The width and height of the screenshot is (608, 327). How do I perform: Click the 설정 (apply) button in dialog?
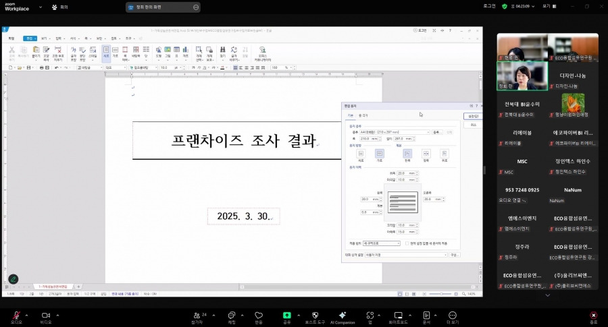tap(473, 116)
